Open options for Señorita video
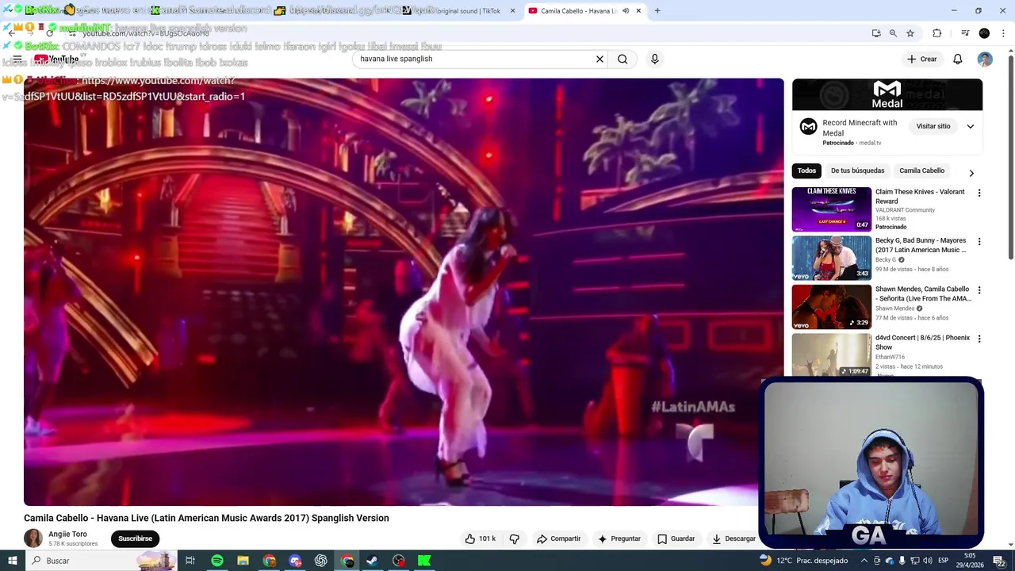 pyautogui.click(x=979, y=290)
